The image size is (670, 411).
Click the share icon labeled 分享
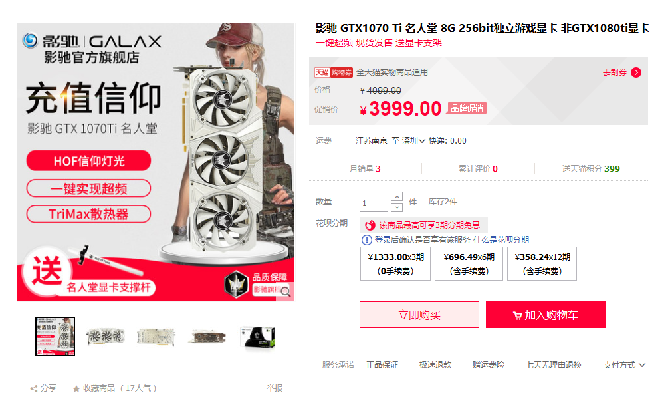tap(34, 388)
